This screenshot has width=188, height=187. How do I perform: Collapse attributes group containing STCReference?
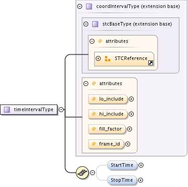[92, 41]
